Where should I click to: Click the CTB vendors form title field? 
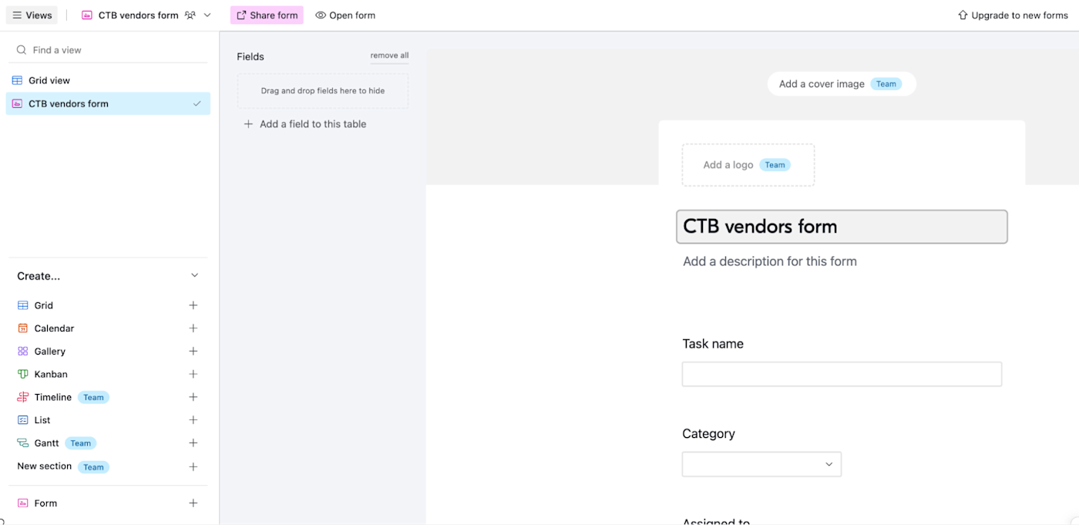tap(842, 227)
